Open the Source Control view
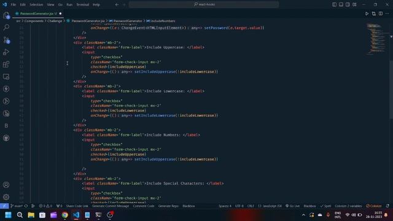Image resolution: width=393 pixels, height=221 pixels. point(6,40)
